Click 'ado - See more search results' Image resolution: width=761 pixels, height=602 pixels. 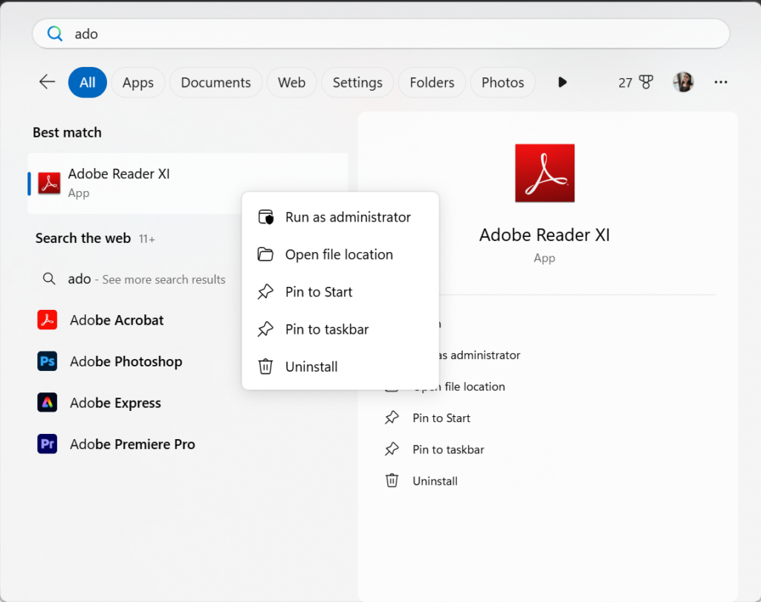click(146, 279)
